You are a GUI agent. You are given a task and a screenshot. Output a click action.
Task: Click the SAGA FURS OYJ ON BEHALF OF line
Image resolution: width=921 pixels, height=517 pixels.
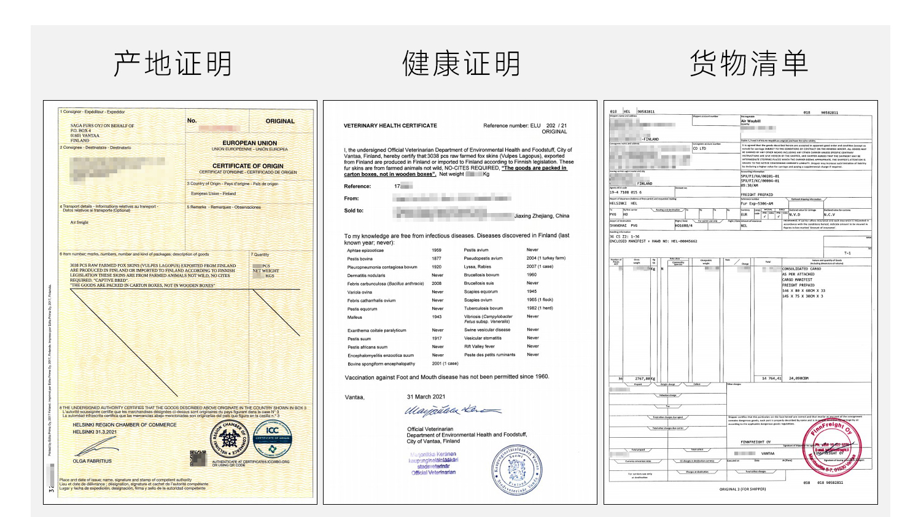pos(102,126)
